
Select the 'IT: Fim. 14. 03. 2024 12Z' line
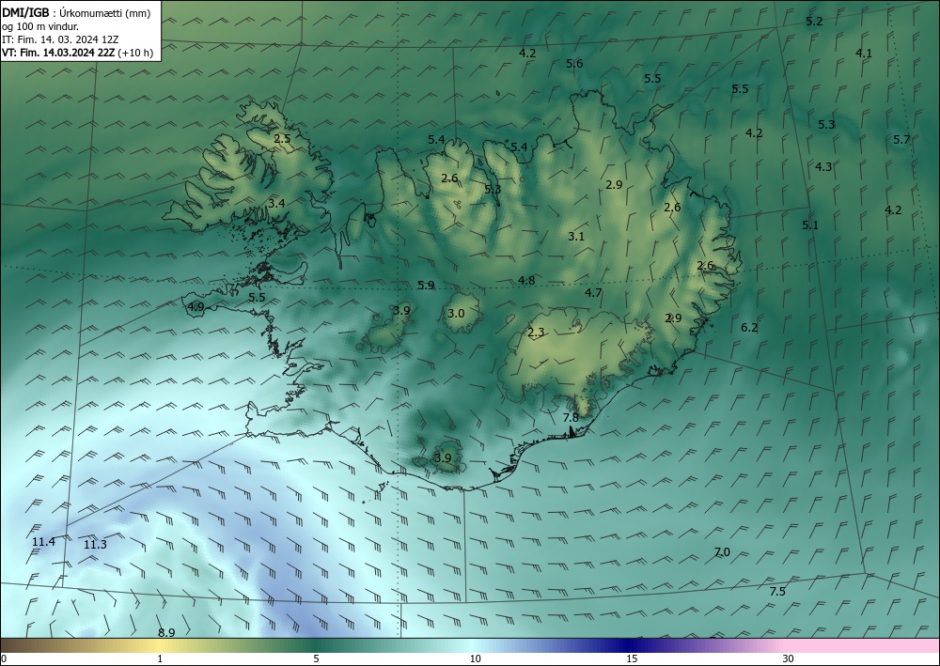click(60, 39)
